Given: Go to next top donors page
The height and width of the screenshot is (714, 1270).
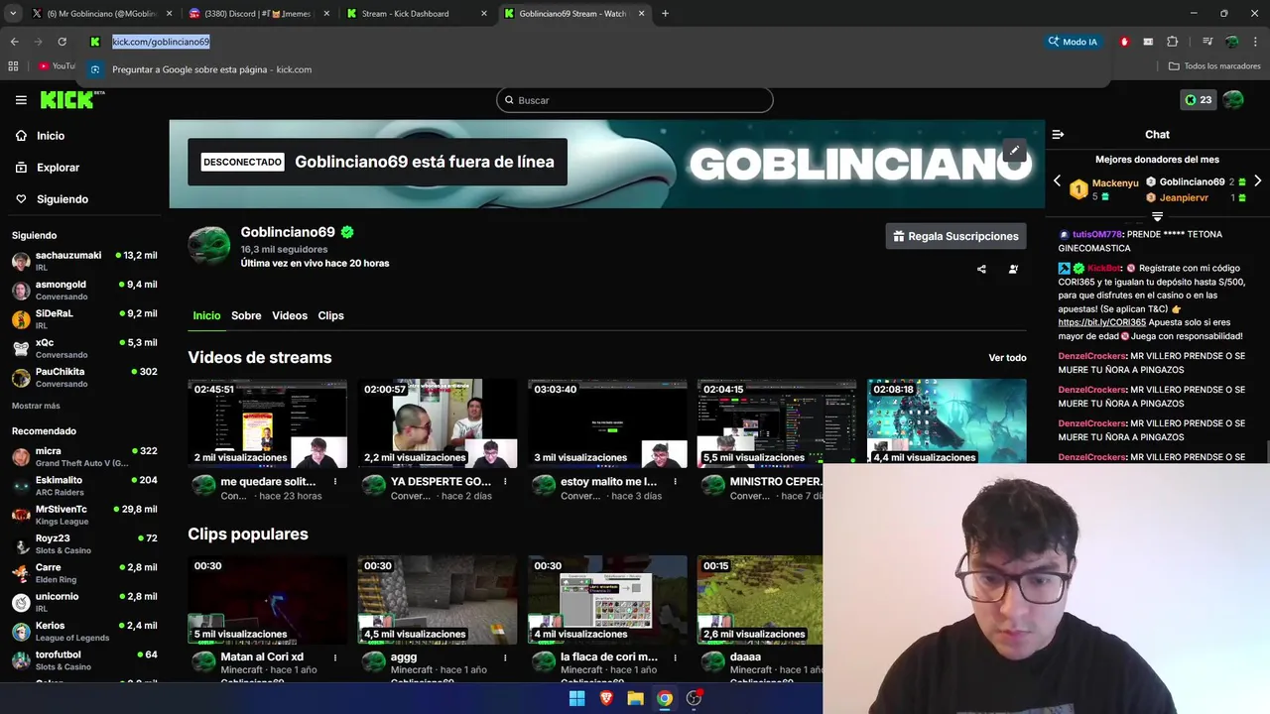Looking at the screenshot, I should coord(1257,181).
